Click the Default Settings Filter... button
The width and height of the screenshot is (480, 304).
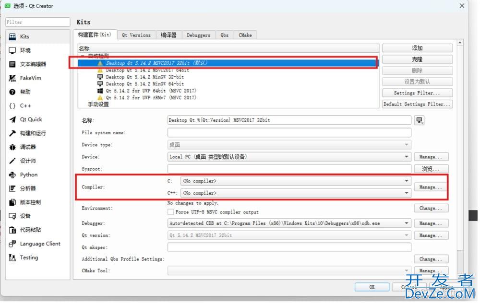click(x=417, y=105)
